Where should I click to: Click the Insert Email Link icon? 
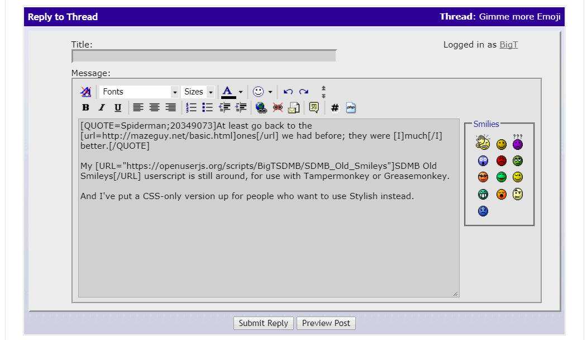click(294, 107)
